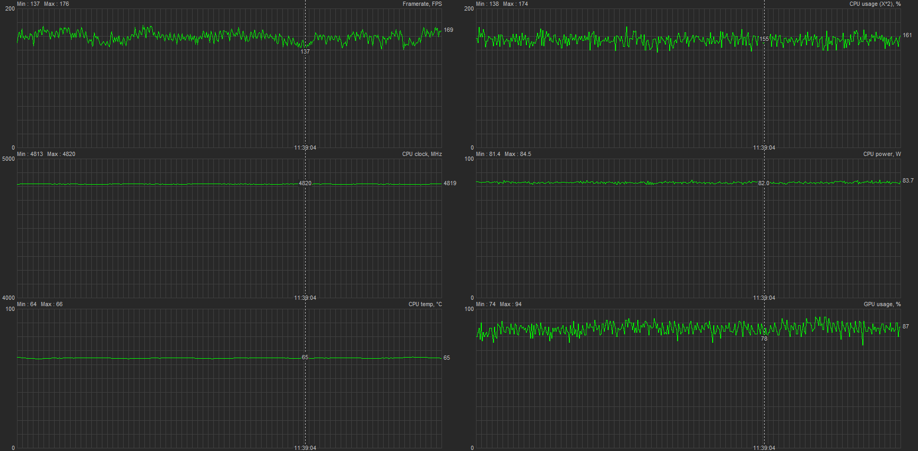This screenshot has height=451, width=918.
Task: Click the 'GPU usage, %' graph title
Action: pyautogui.click(x=882, y=305)
